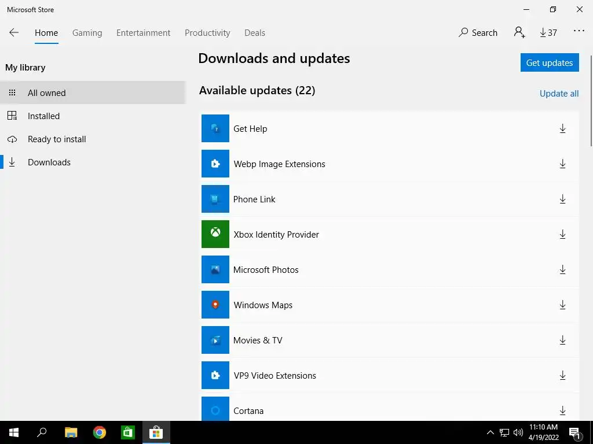Click the VP9 Video Extensions app icon
This screenshot has width=593, height=444.
(215, 375)
